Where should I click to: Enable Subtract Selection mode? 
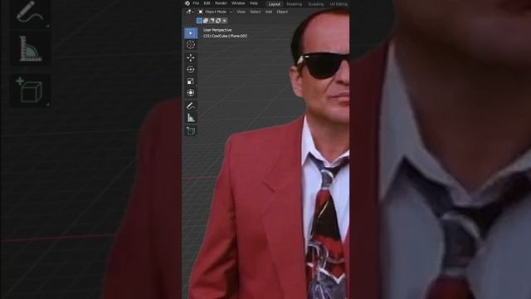(x=212, y=21)
